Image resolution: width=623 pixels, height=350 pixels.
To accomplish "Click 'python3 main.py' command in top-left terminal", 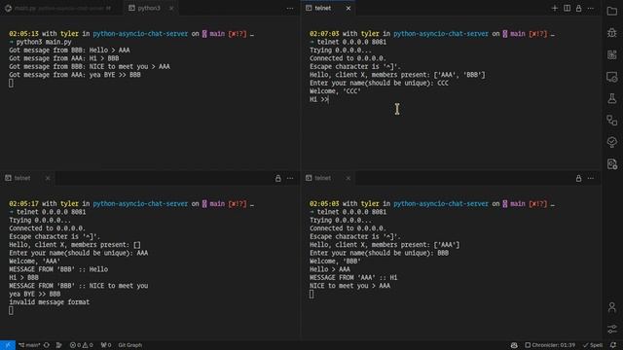I will click(44, 42).
